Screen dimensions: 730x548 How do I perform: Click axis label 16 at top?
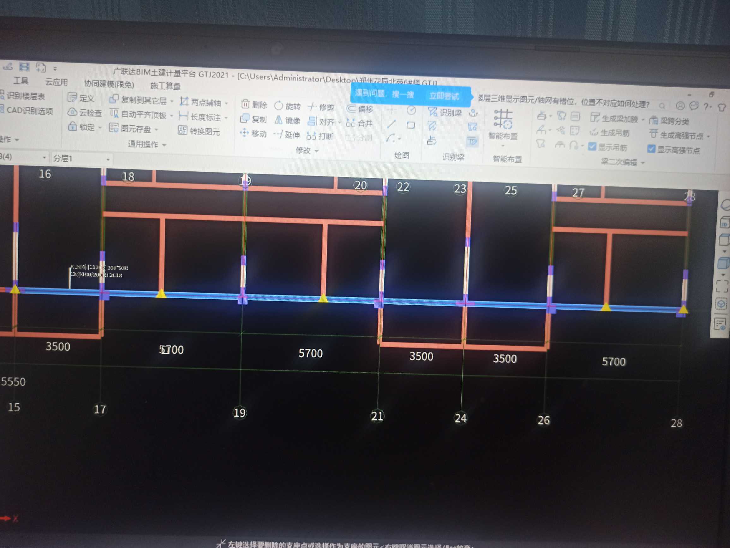click(45, 174)
